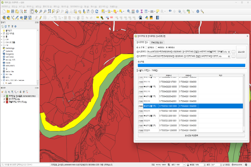Expand the C: drive tree node
The width and height of the screenshot is (251, 167).
pyautogui.click(x=1, y=39)
